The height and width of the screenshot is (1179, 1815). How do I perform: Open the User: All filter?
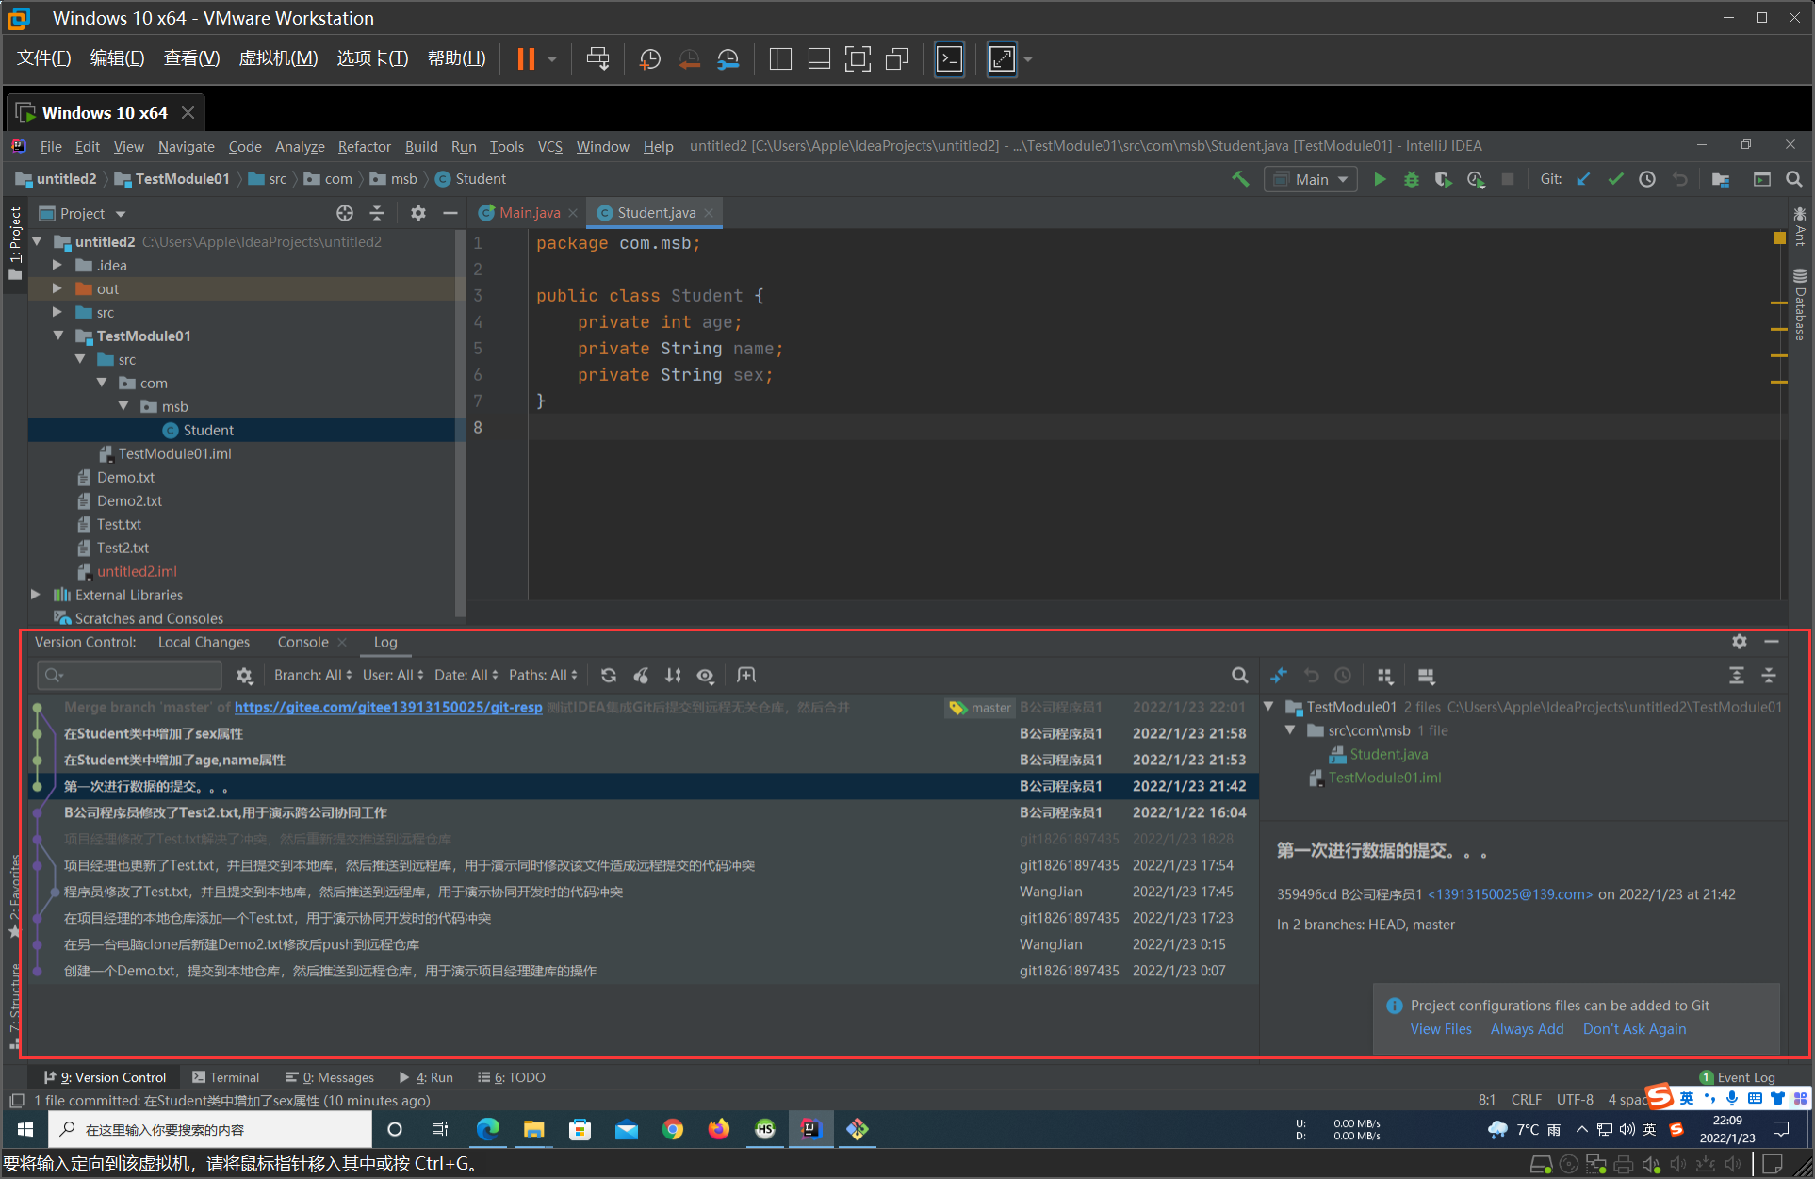pos(393,675)
